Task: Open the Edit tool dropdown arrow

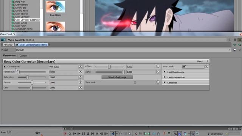Action: pyautogui.click(x=117, y=133)
